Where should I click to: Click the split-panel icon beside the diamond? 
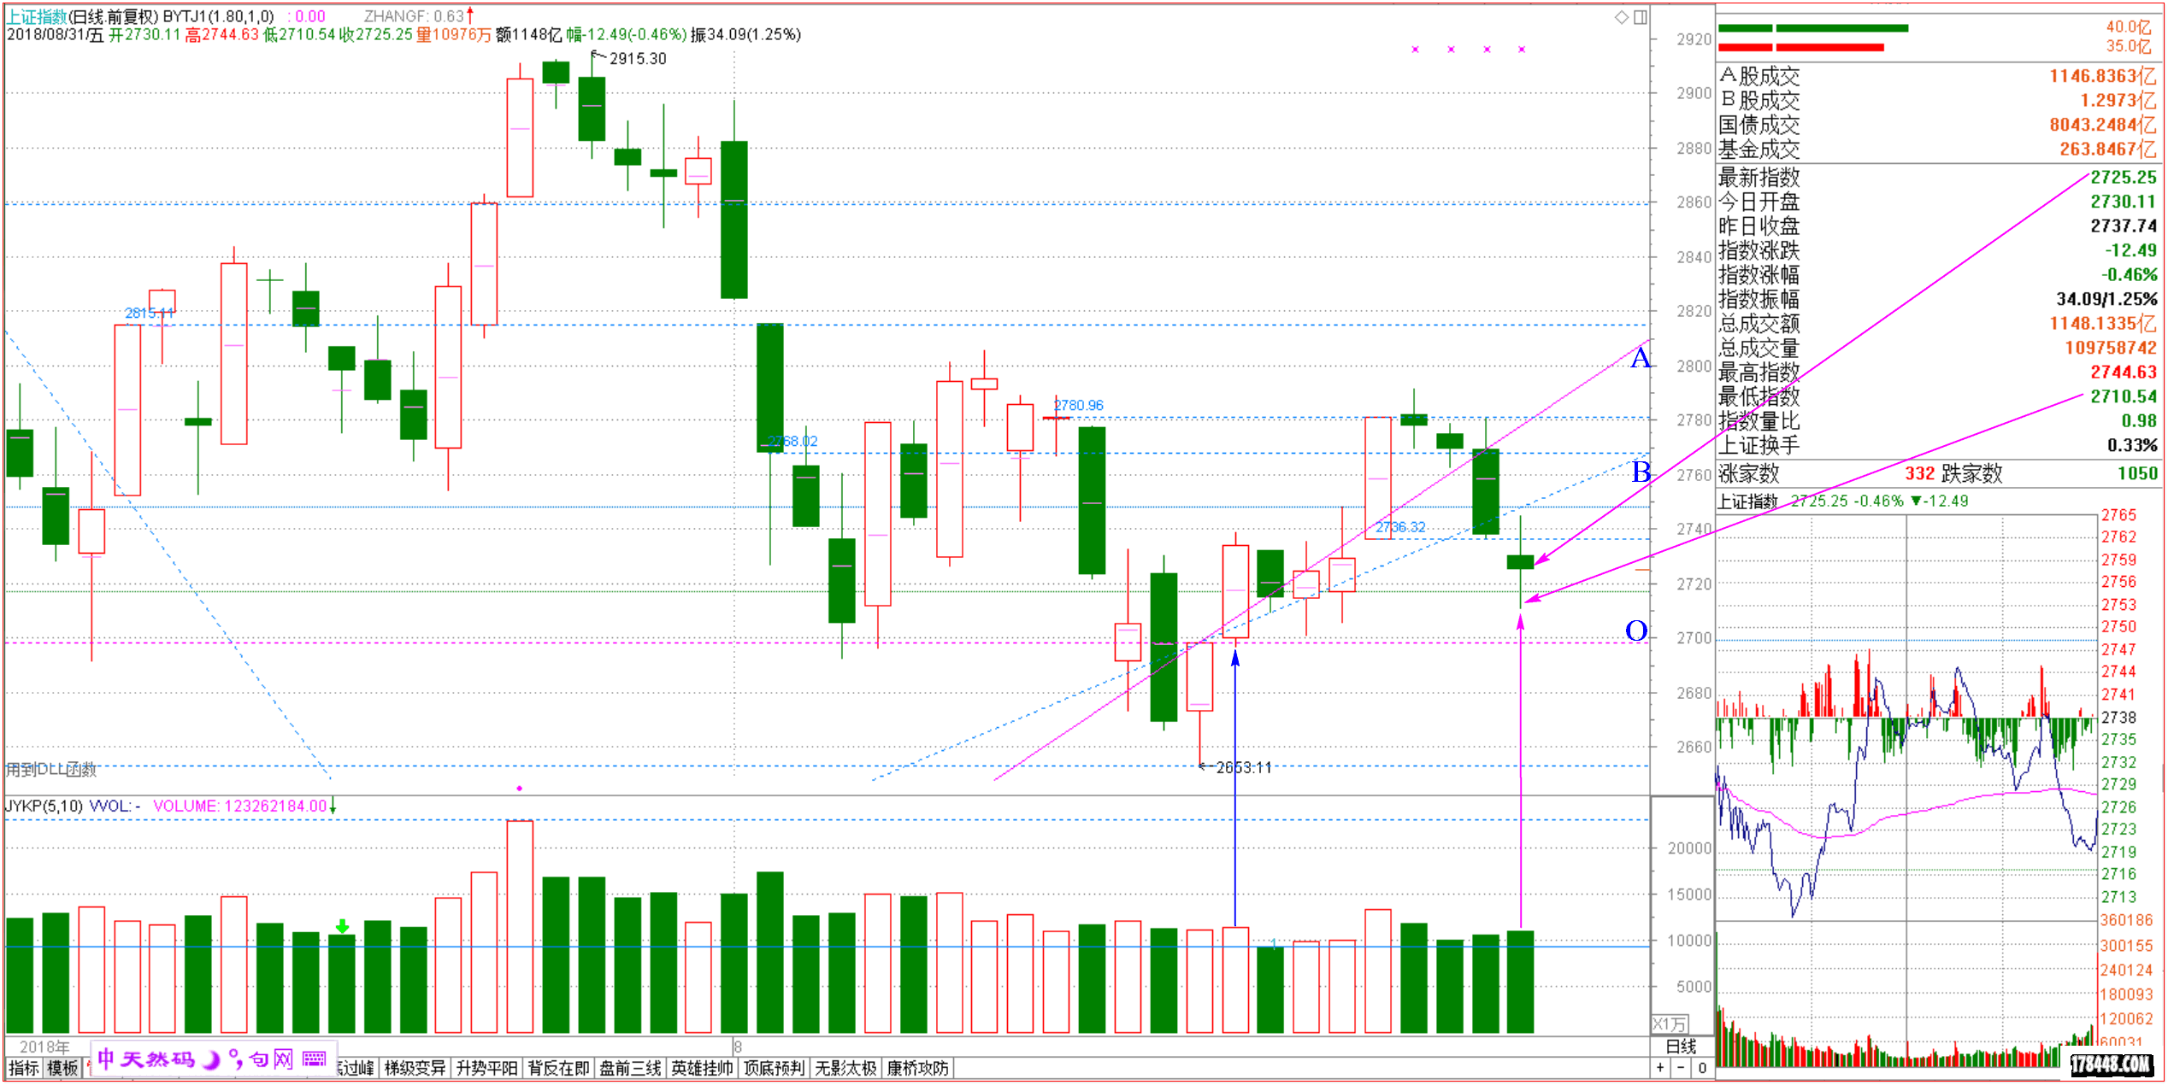pos(1640,17)
